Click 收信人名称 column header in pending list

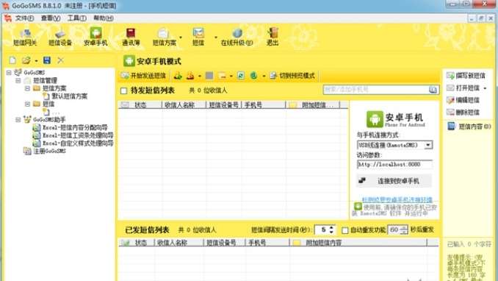[x=184, y=105]
